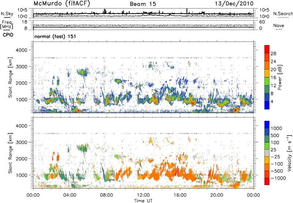Click the '60' tick on the Nave axis
Image resolution: width=293 pixels, height=203 pixels.
pos(262,22)
